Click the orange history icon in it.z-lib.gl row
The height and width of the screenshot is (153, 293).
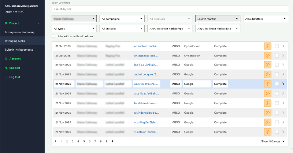point(268,65)
